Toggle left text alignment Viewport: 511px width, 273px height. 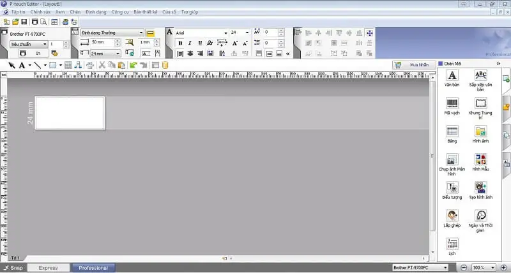click(180, 54)
